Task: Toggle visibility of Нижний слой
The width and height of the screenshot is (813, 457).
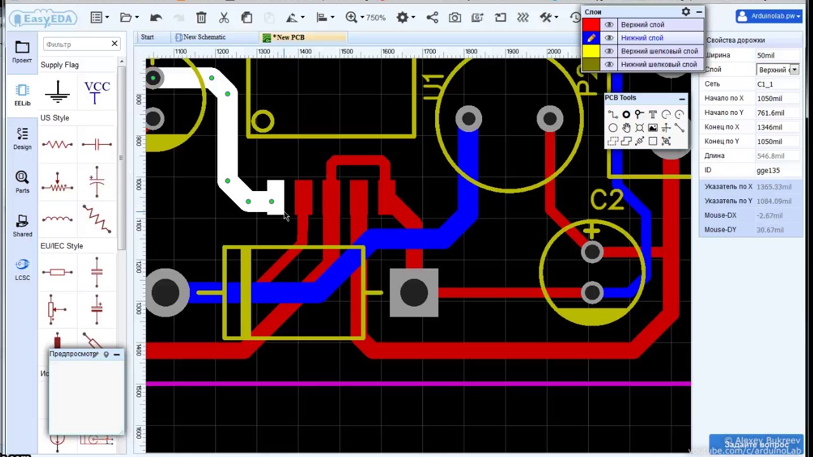Action: click(608, 38)
